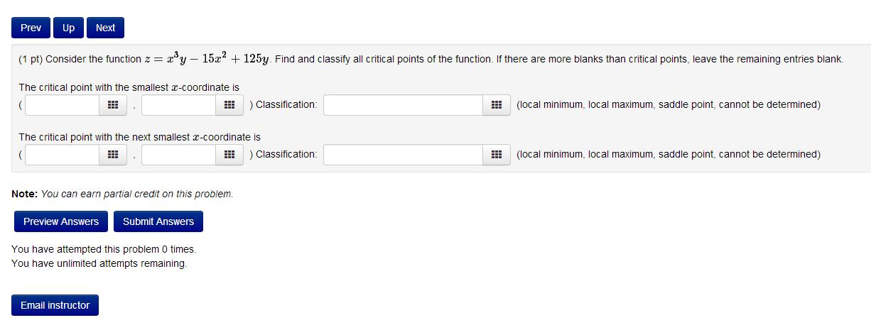Click the Email instructor button

click(x=55, y=305)
